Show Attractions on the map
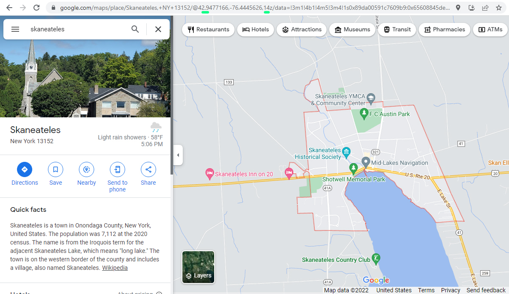Screen dimensions: 509x294 [x=302, y=30]
